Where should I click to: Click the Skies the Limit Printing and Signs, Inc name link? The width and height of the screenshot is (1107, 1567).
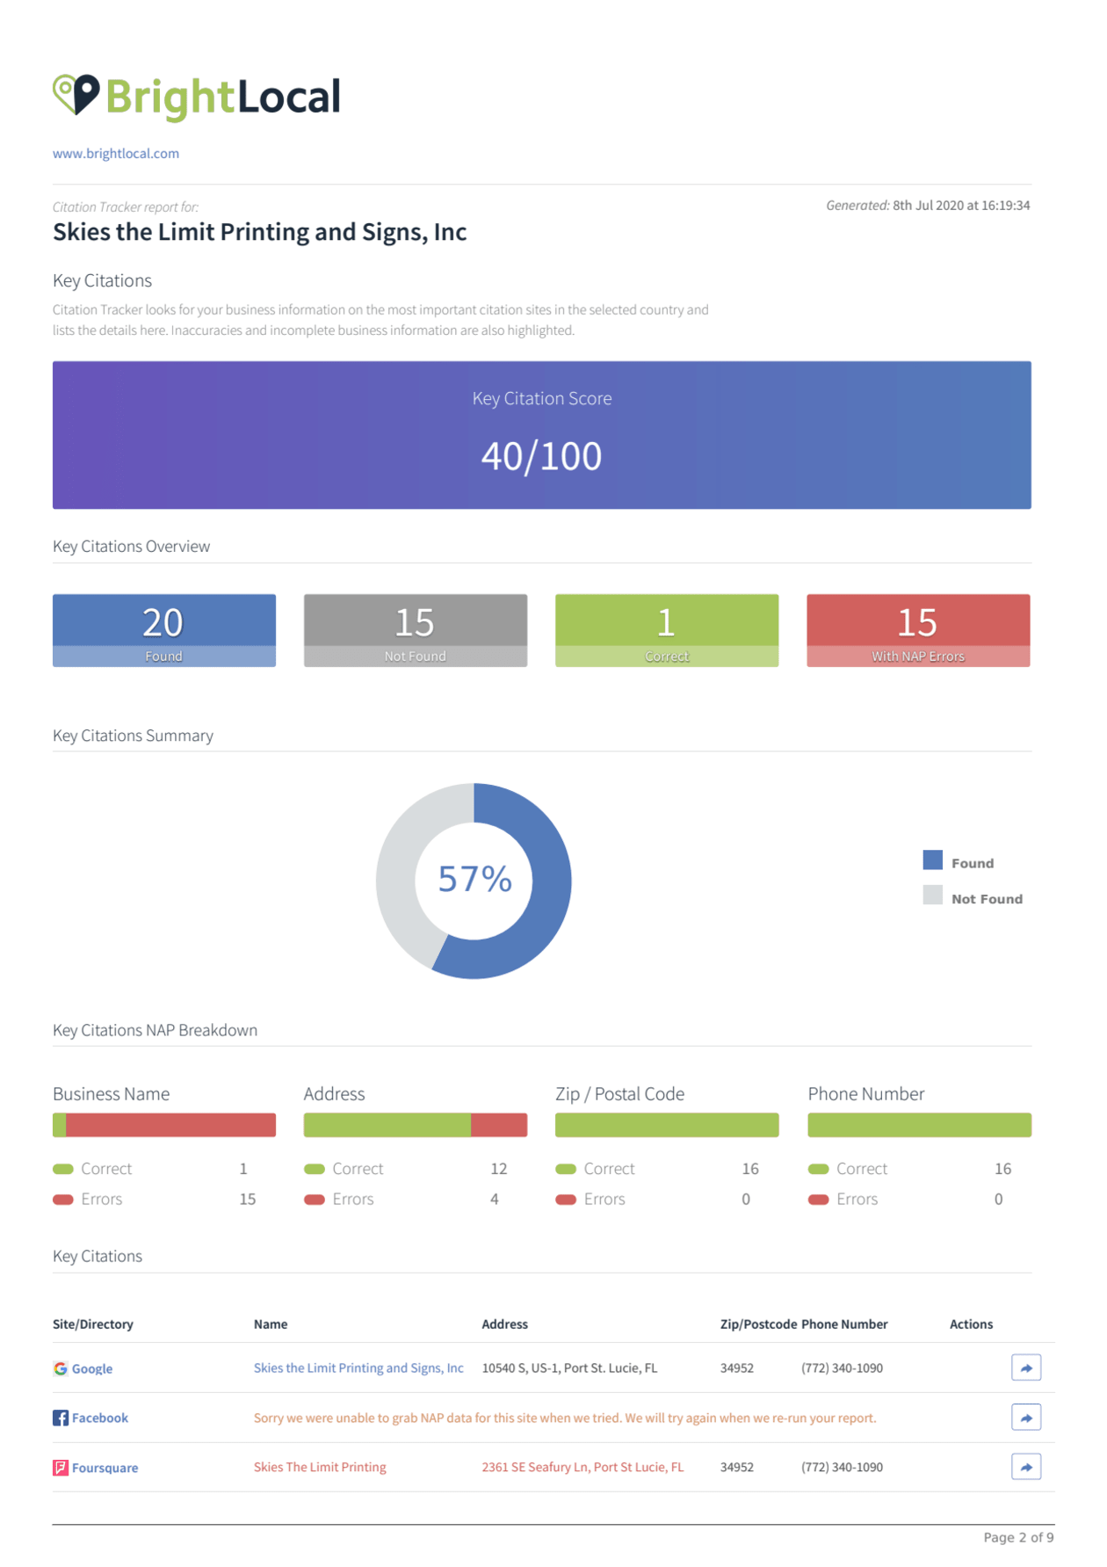(x=358, y=1367)
